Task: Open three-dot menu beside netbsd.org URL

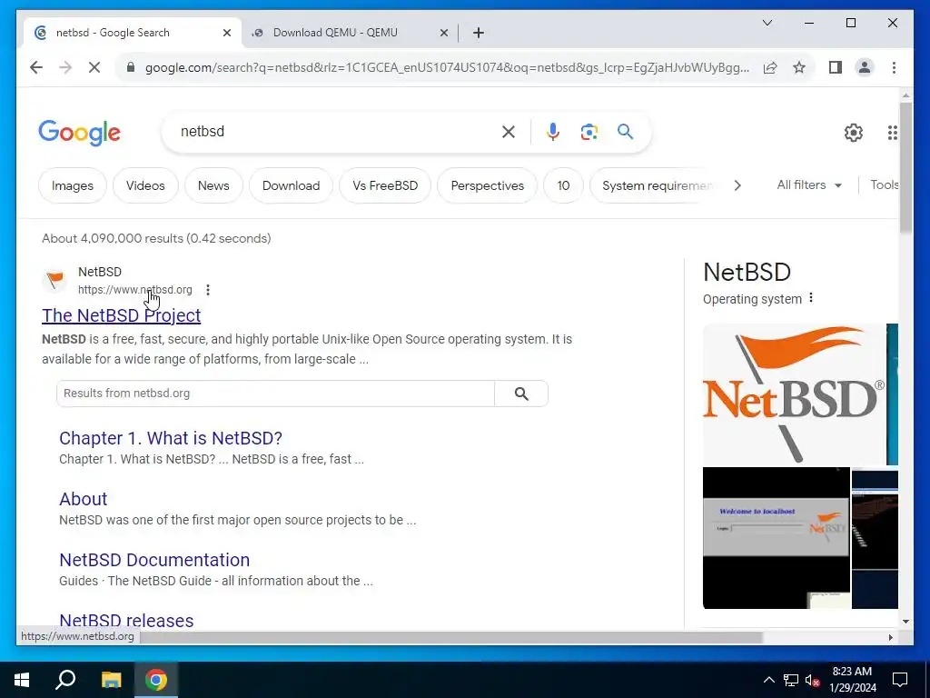Action: [208, 290]
